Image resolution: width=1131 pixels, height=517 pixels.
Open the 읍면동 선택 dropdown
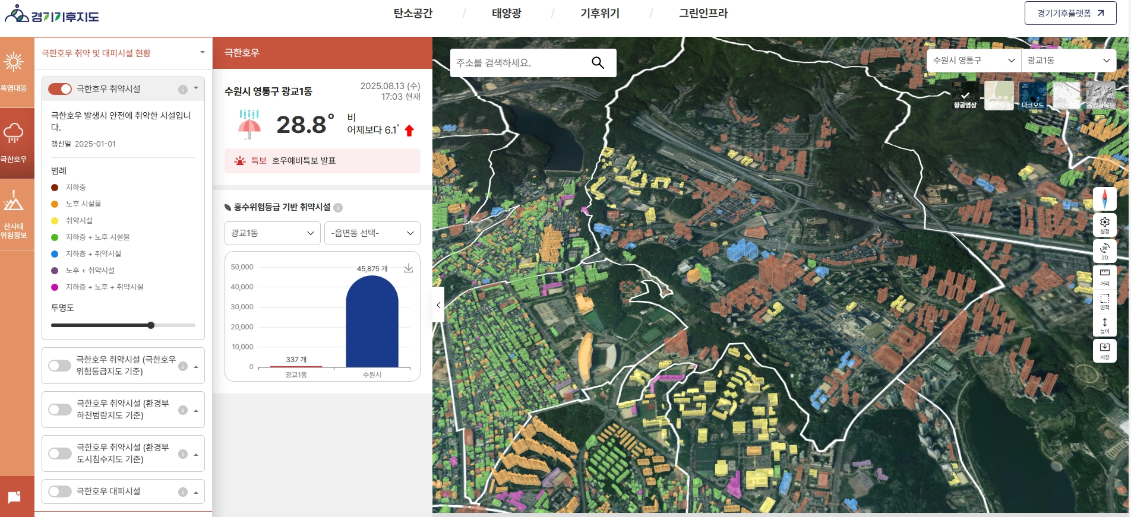[372, 233]
